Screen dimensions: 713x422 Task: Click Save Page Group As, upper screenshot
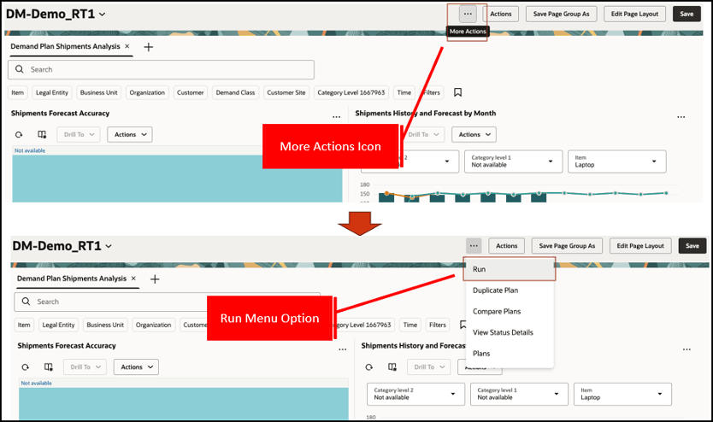561,14
